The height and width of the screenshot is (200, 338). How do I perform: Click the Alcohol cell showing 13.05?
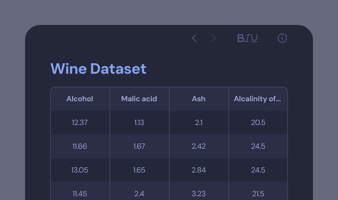point(80,170)
